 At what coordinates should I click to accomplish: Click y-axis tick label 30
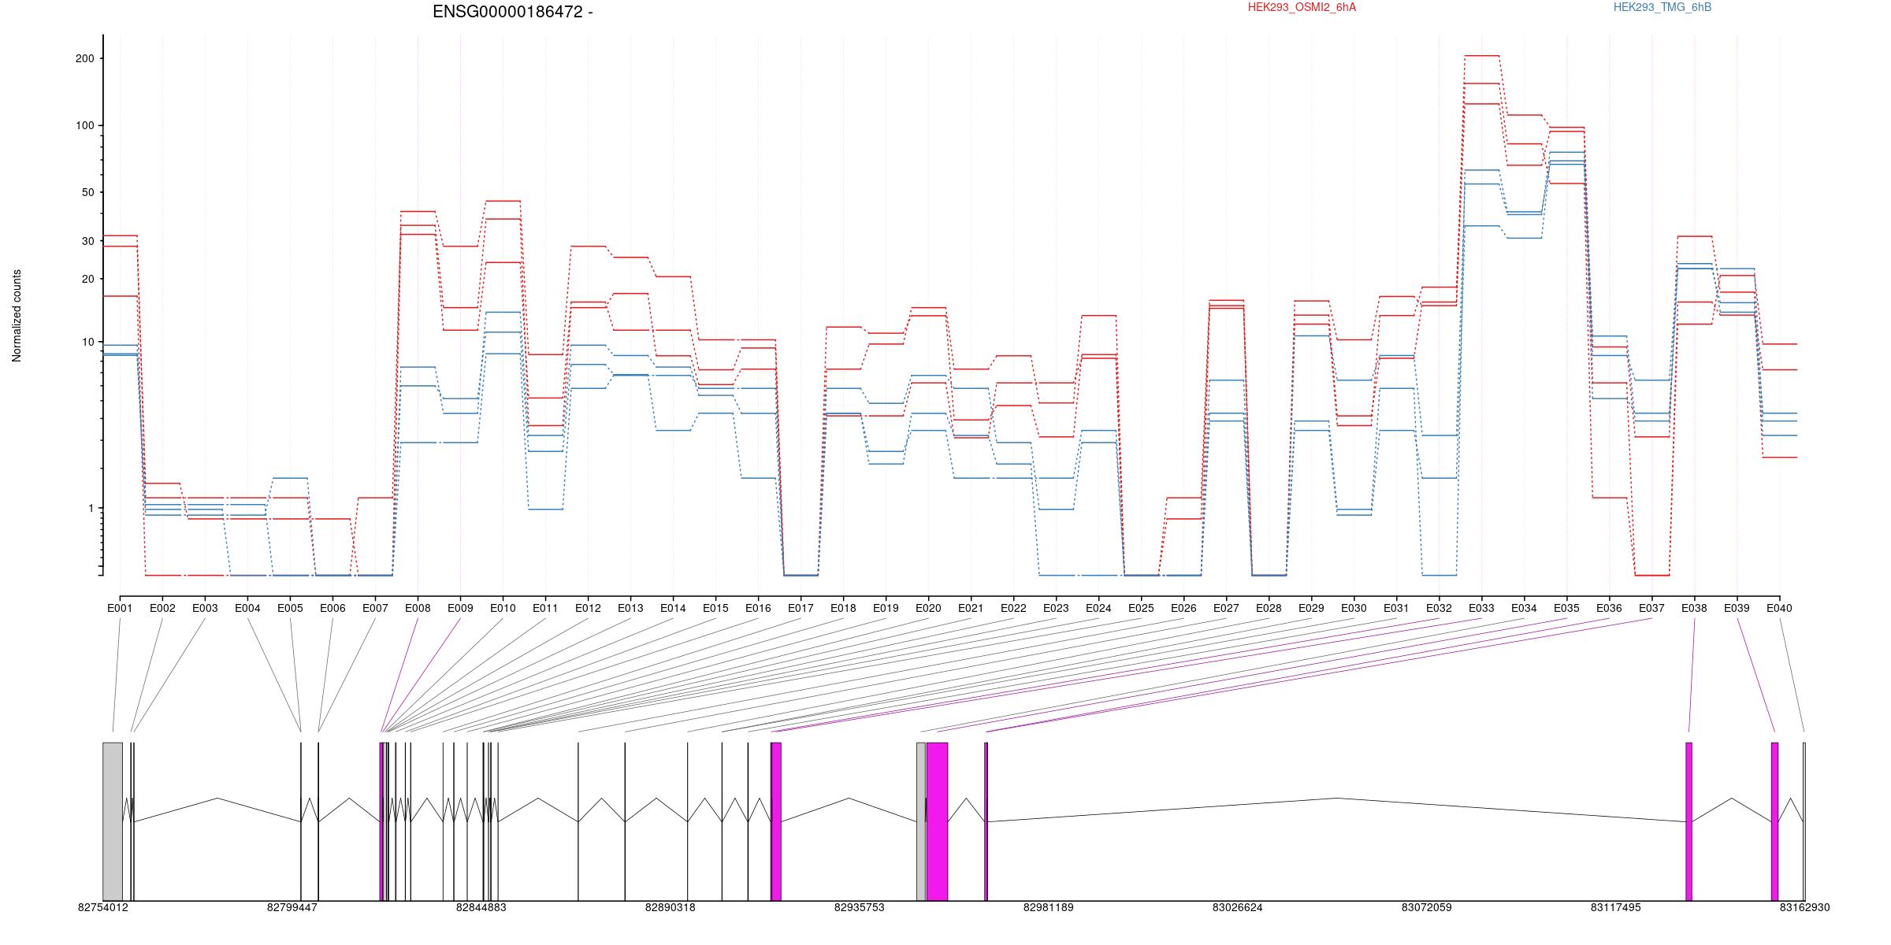[87, 241]
